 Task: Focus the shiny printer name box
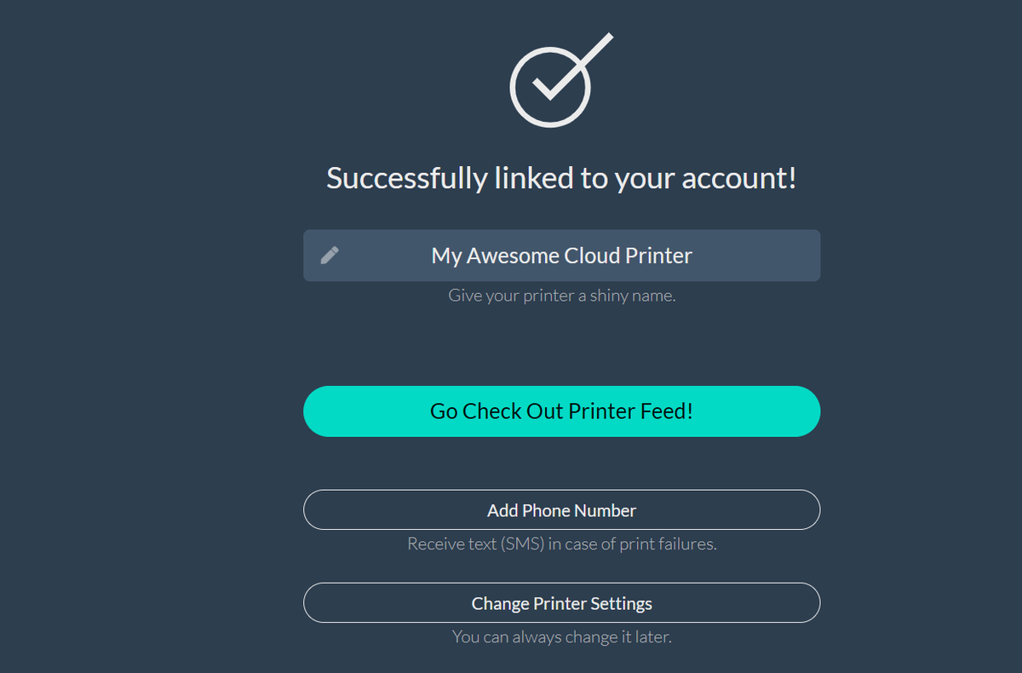[562, 255]
